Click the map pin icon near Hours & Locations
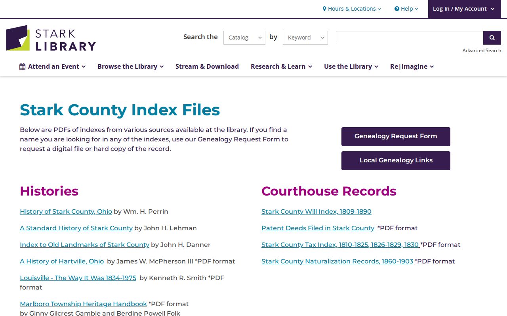 coord(324,9)
